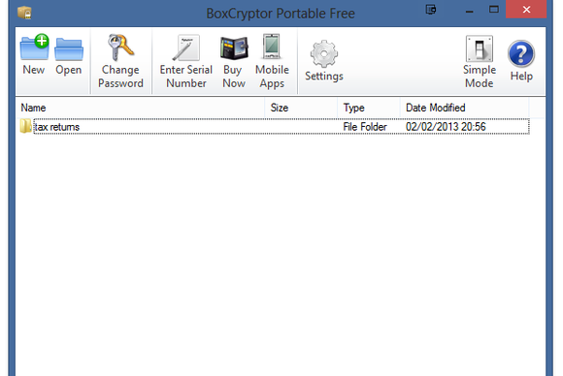Select the tax returns folder row
563x376 pixels.
click(275, 127)
